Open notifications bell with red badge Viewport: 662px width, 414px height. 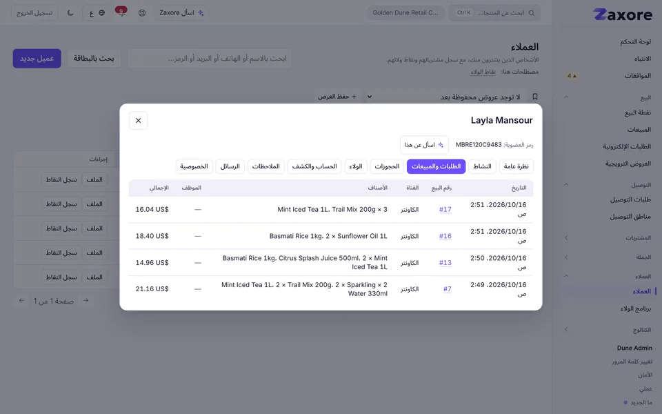(121, 12)
